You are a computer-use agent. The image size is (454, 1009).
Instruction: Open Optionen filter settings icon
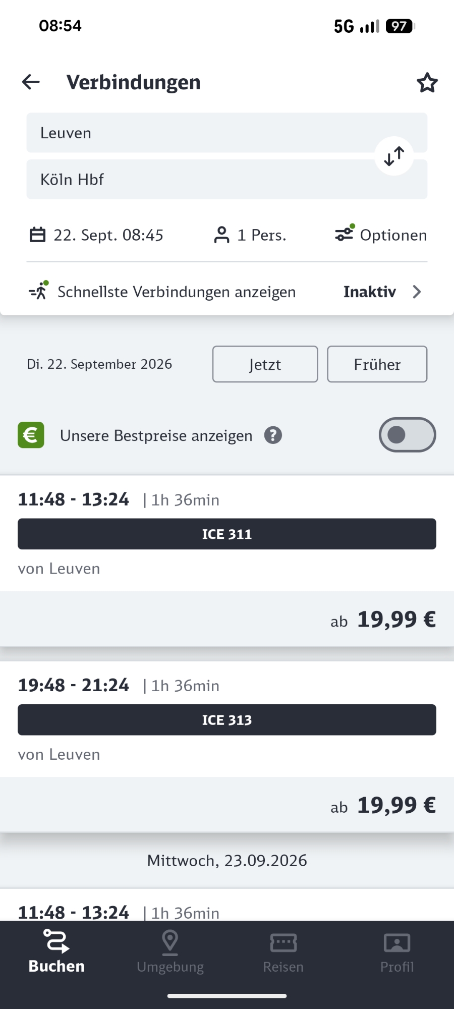(345, 234)
